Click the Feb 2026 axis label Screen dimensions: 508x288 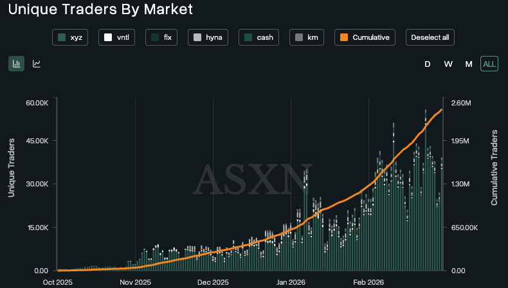368,282
